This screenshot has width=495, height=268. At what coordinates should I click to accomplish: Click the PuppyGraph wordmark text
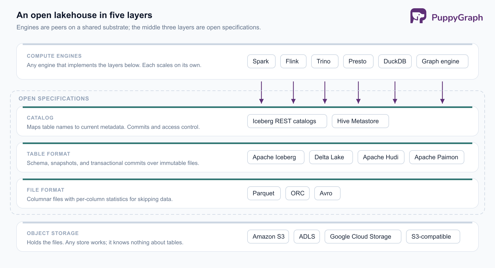coord(457,18)
